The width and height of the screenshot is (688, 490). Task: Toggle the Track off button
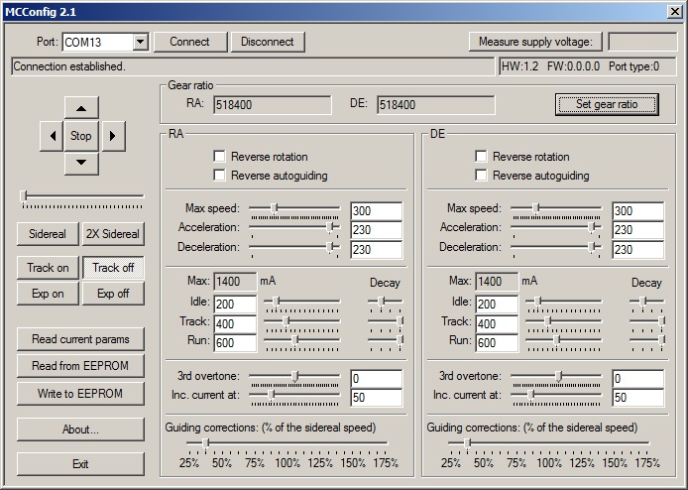pos(113,268)
